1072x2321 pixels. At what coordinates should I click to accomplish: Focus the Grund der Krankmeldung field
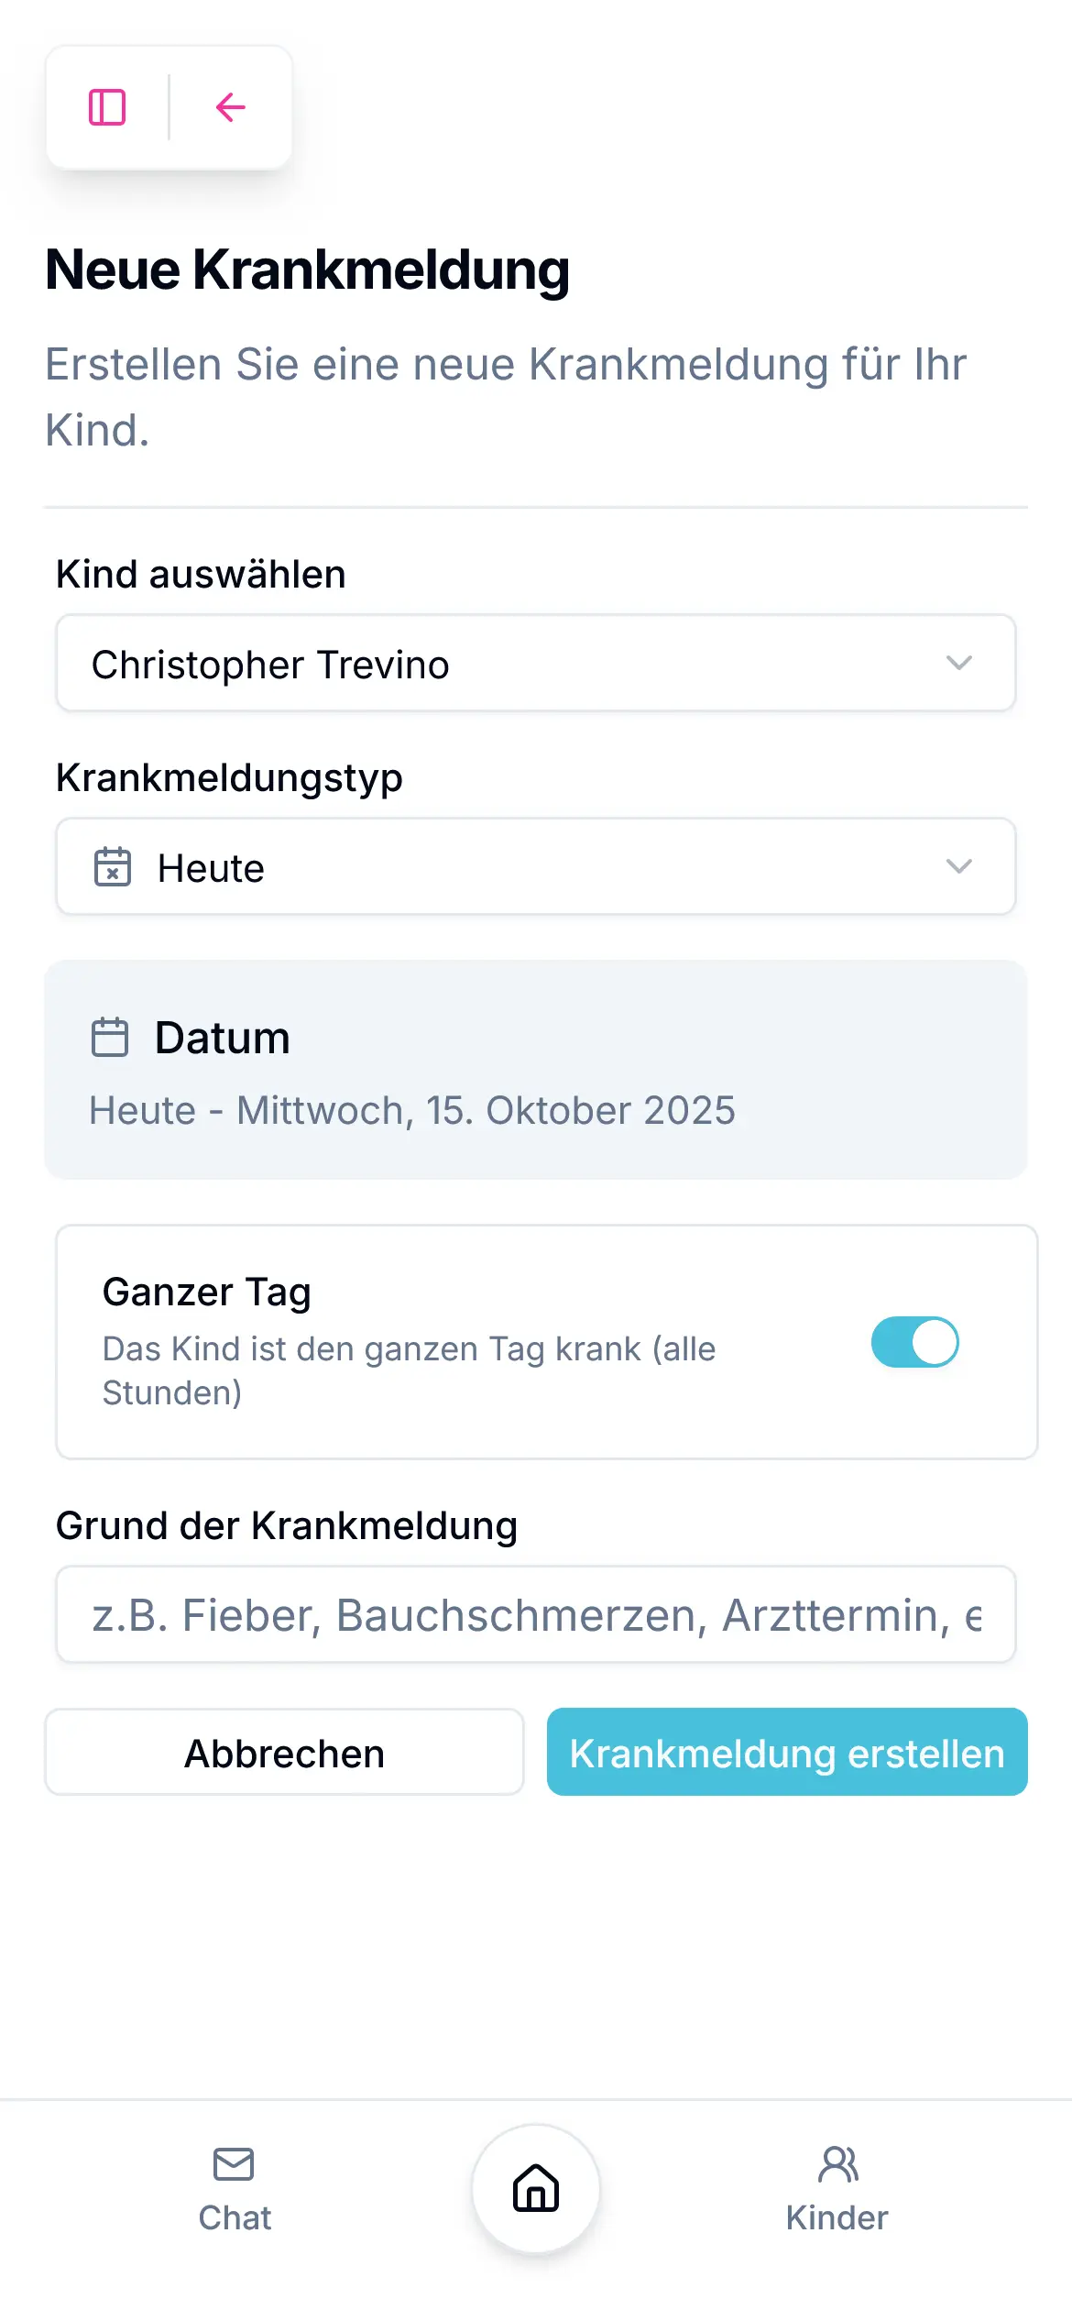536,1614
